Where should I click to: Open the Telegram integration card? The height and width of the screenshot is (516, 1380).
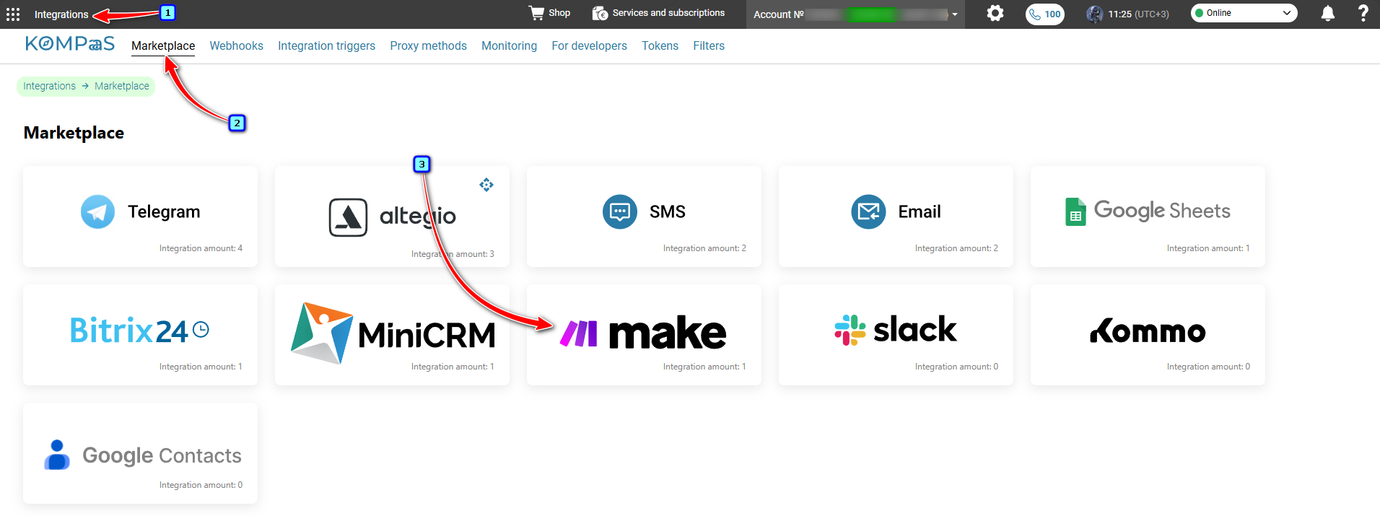coord(140,217)
